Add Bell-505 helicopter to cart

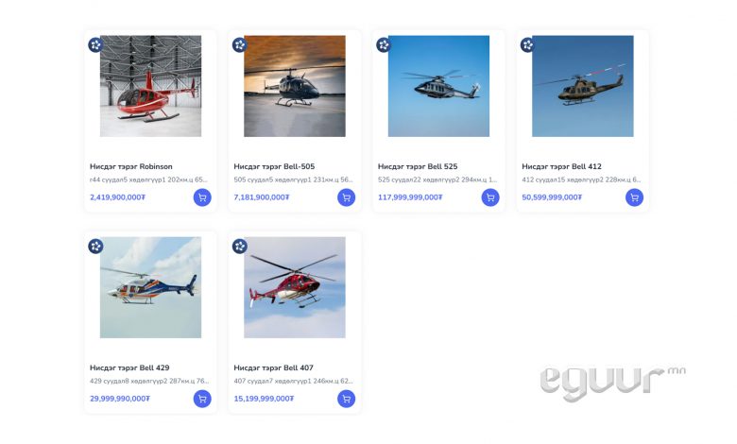point(347,197)
